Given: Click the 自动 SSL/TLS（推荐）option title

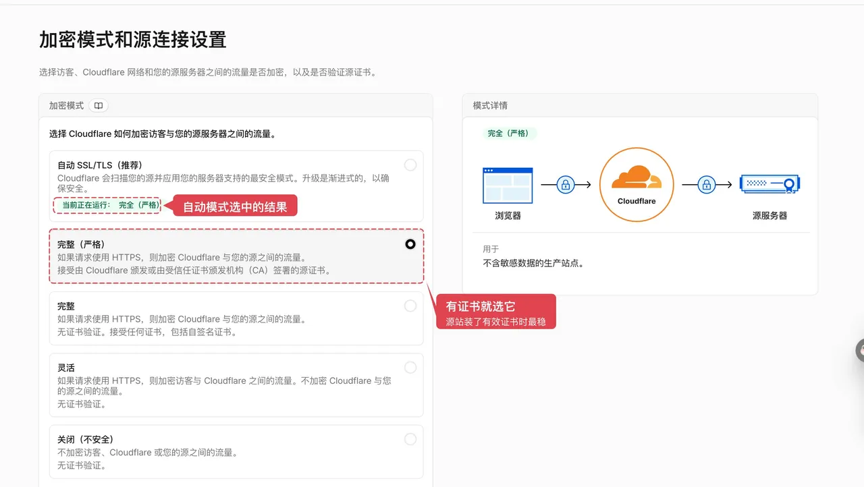Looking at the screenshot, I should (x=100, y=165).
